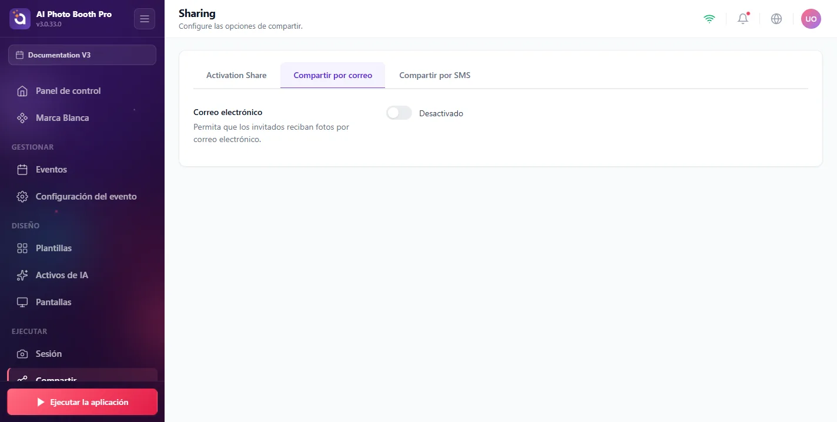Enable the Correo electrónico toggle
Image resolution: width=837 pixels, height=422 pixels.
(x=399, y=113)
